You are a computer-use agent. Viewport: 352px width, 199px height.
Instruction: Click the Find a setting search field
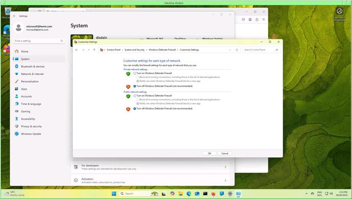39,41
